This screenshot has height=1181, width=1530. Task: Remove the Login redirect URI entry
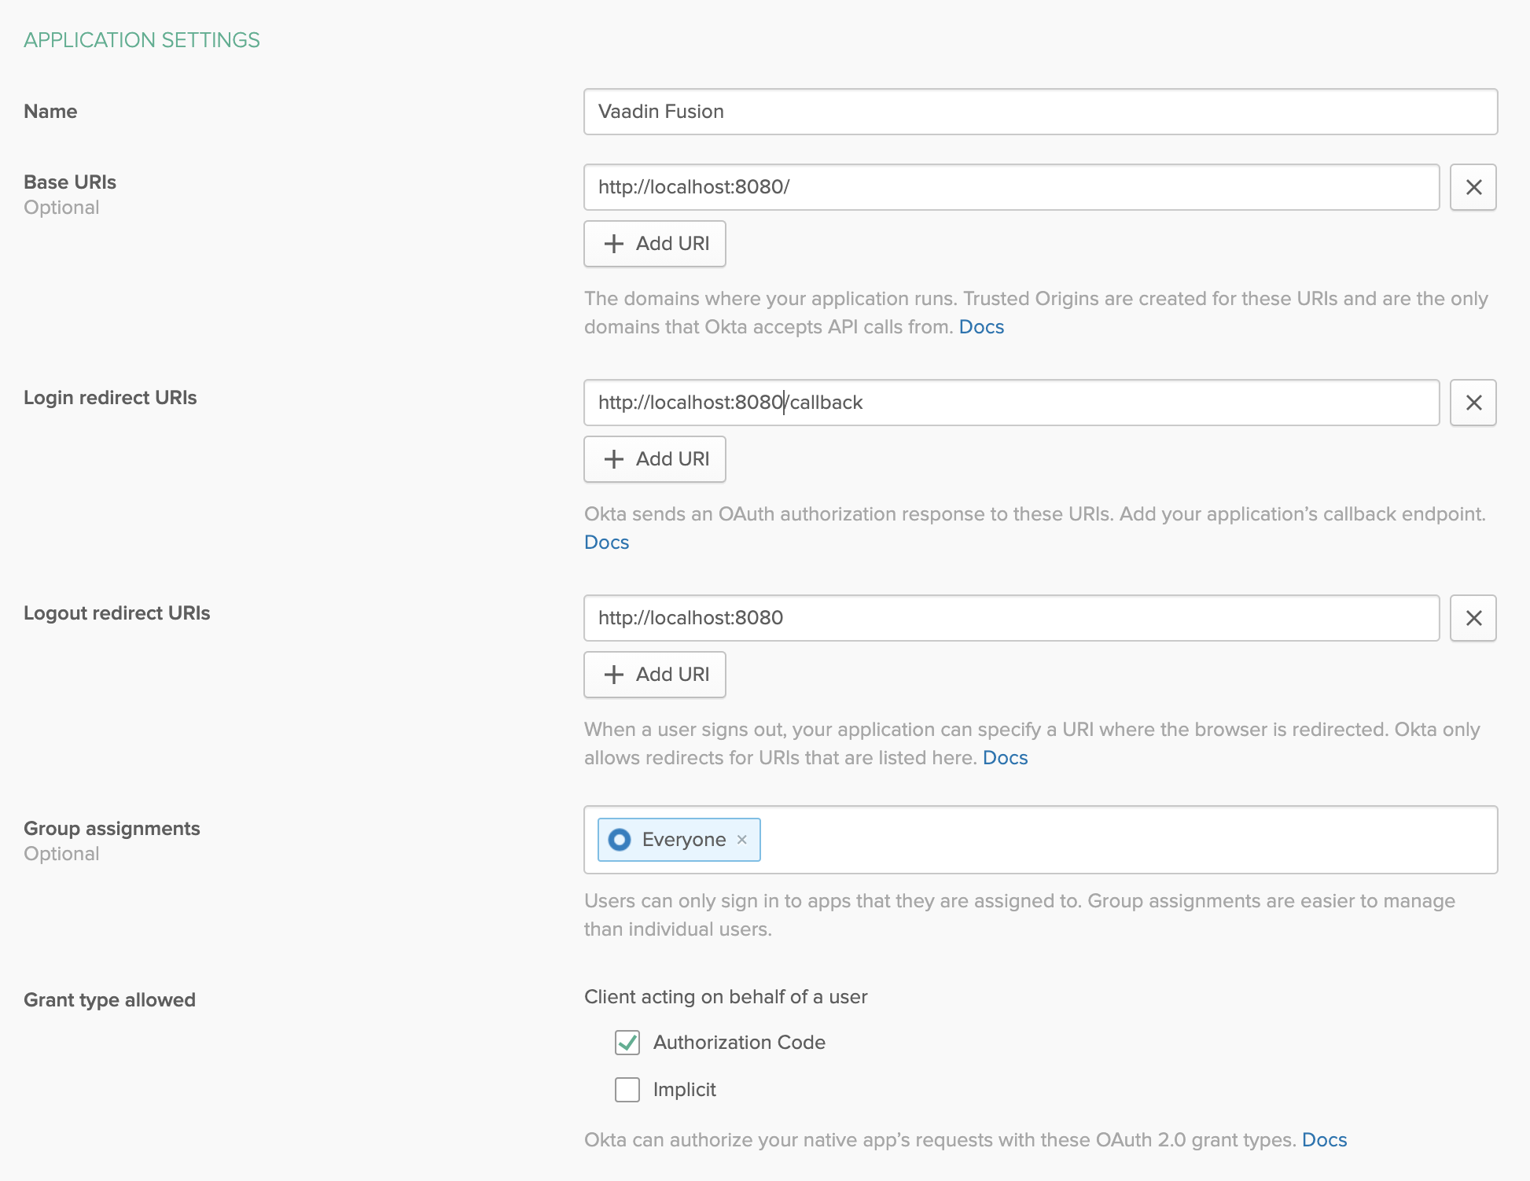tap(1473, 403)
